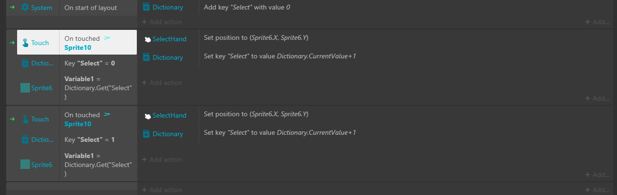The image size is (617, 195).
Task: Click Add action under System event
Action: coord(161,22)
